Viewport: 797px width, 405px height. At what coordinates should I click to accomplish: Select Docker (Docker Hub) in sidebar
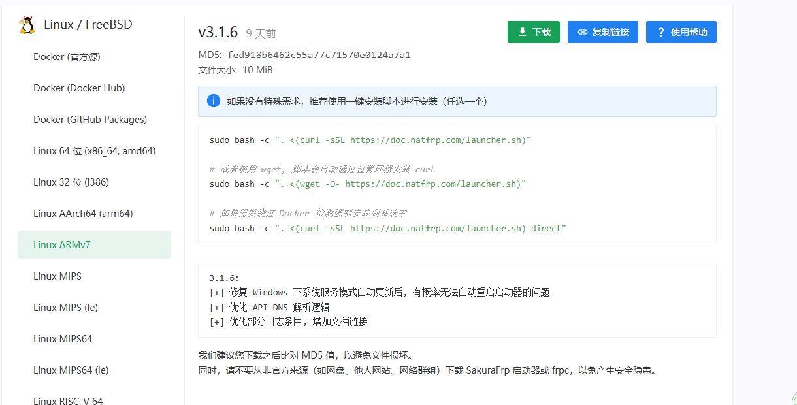pos(79,88)
